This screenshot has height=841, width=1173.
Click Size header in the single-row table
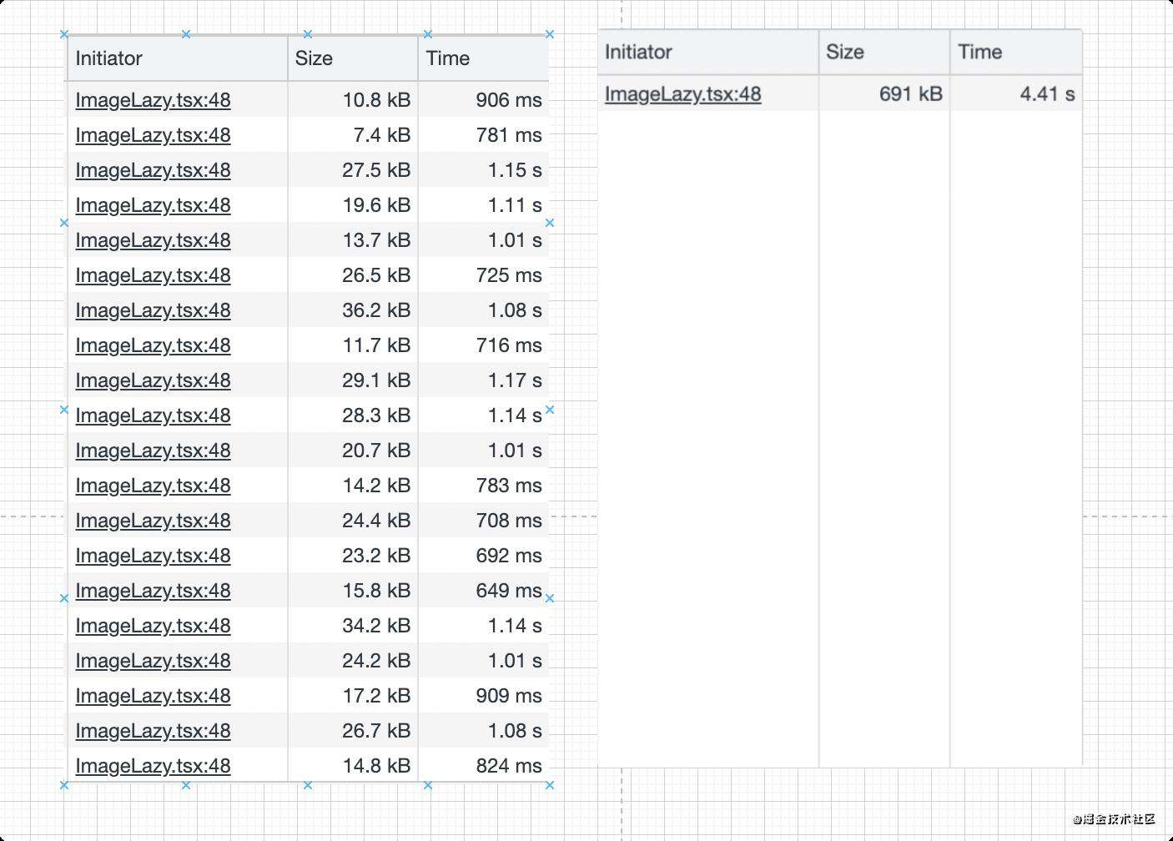coord(884,52)
